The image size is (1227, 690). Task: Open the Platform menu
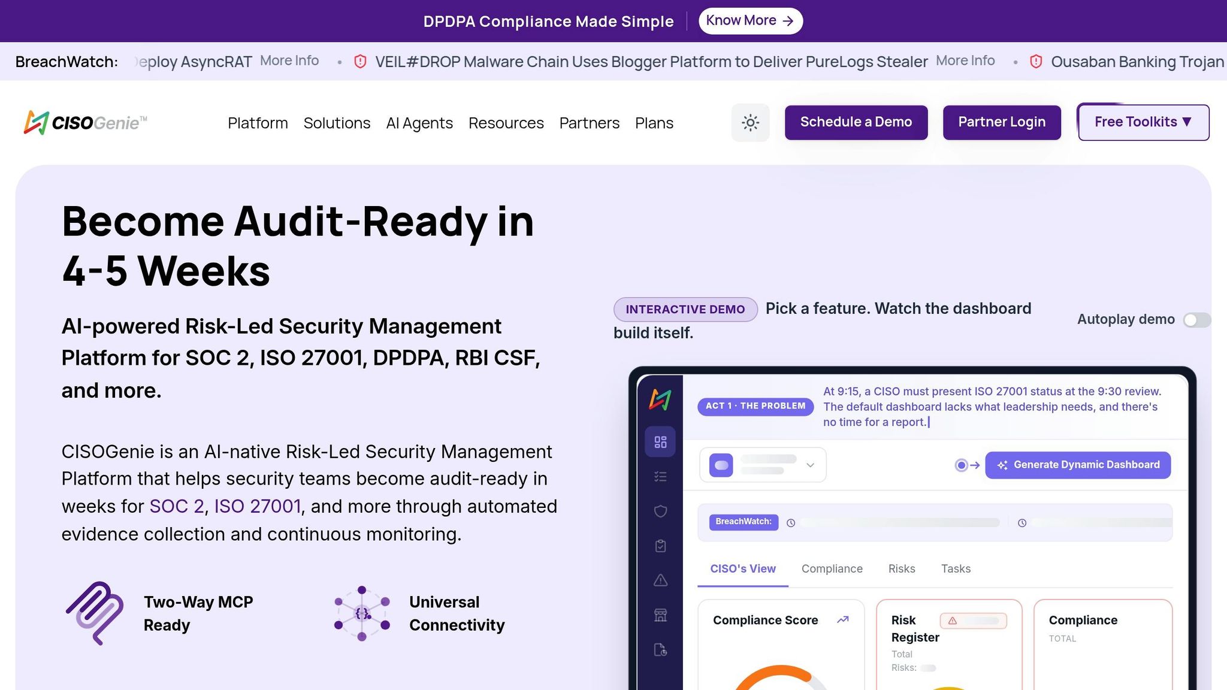coord(258,123)
